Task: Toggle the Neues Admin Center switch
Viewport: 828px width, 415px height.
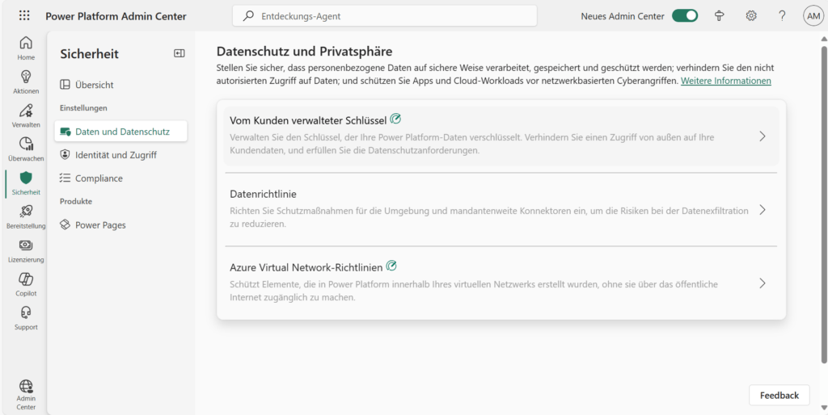Action: (685, 16)
